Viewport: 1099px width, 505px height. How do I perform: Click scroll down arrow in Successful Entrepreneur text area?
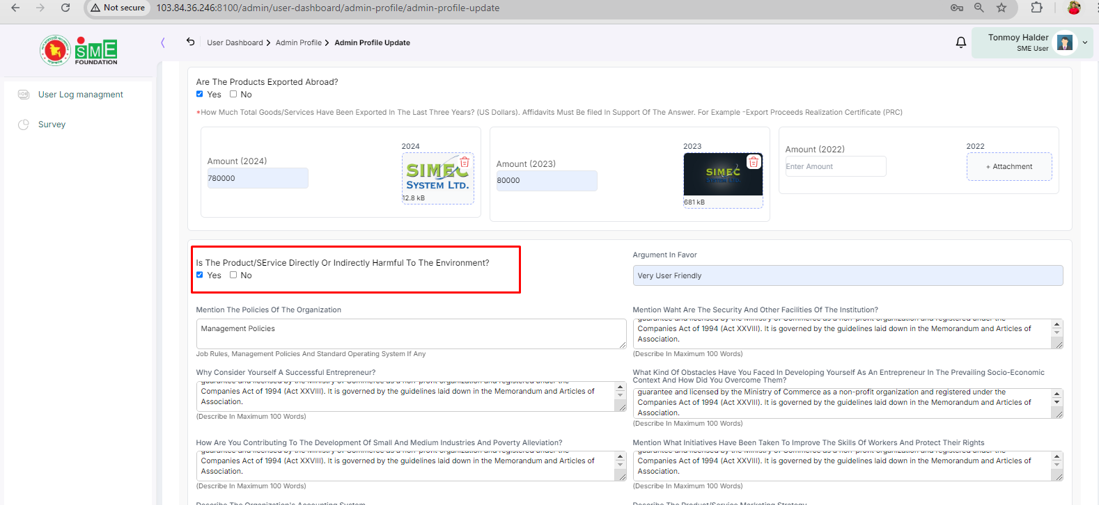point(620,395)
